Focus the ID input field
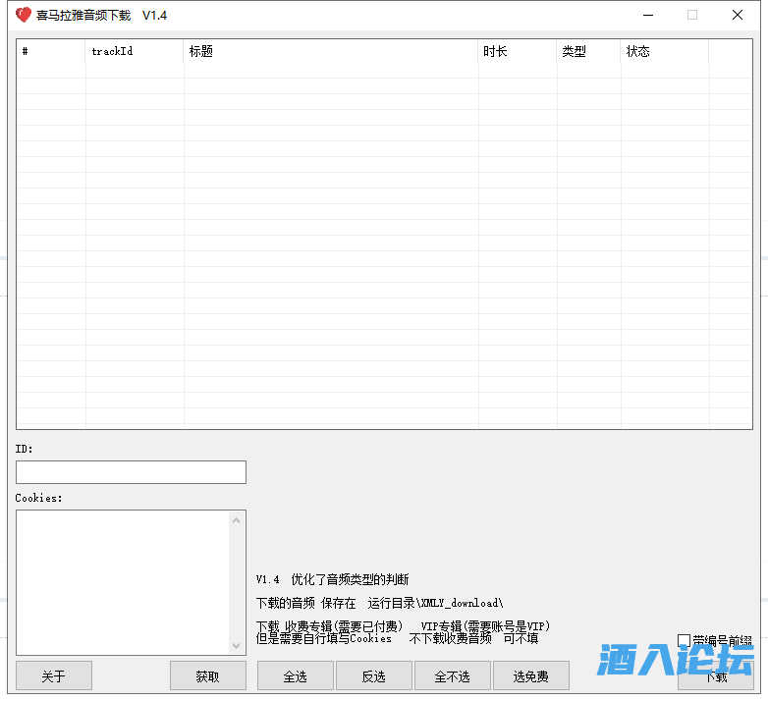Image resolution: width=768 pixels, height=701 pixels. click(x=131, y=472)
